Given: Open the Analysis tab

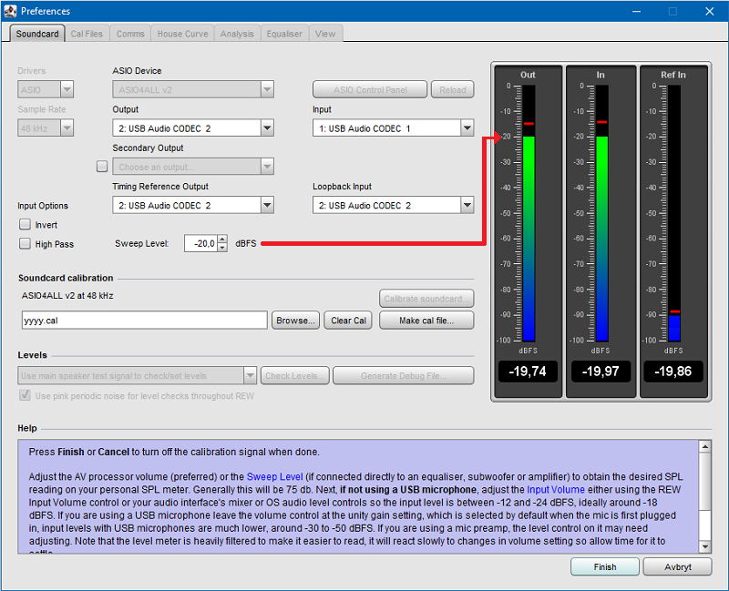Looking at the screenshot, I should pos(237,34).
